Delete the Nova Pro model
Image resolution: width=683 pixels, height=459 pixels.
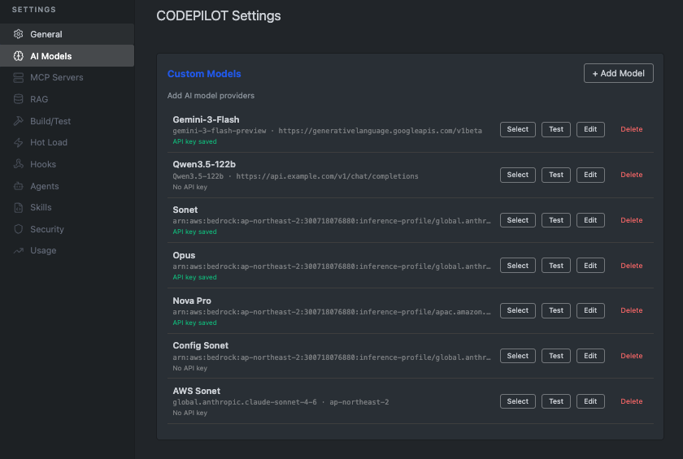pyautogui.click(x=631, y=310)
